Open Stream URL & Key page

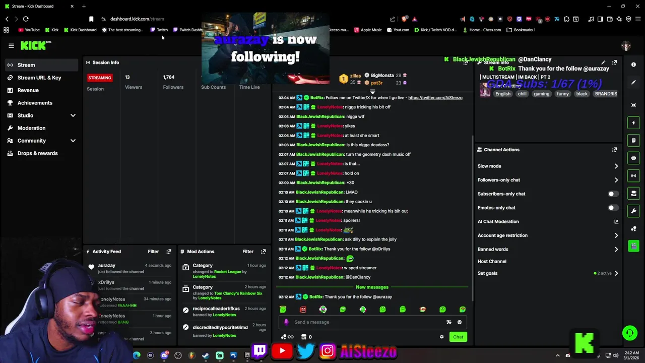(41, 78)
